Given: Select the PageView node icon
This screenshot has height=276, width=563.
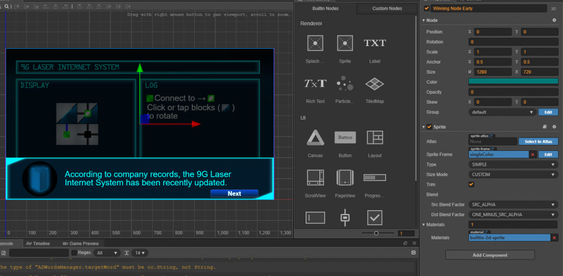Looking at the screenshot, I should coord(345,177).
